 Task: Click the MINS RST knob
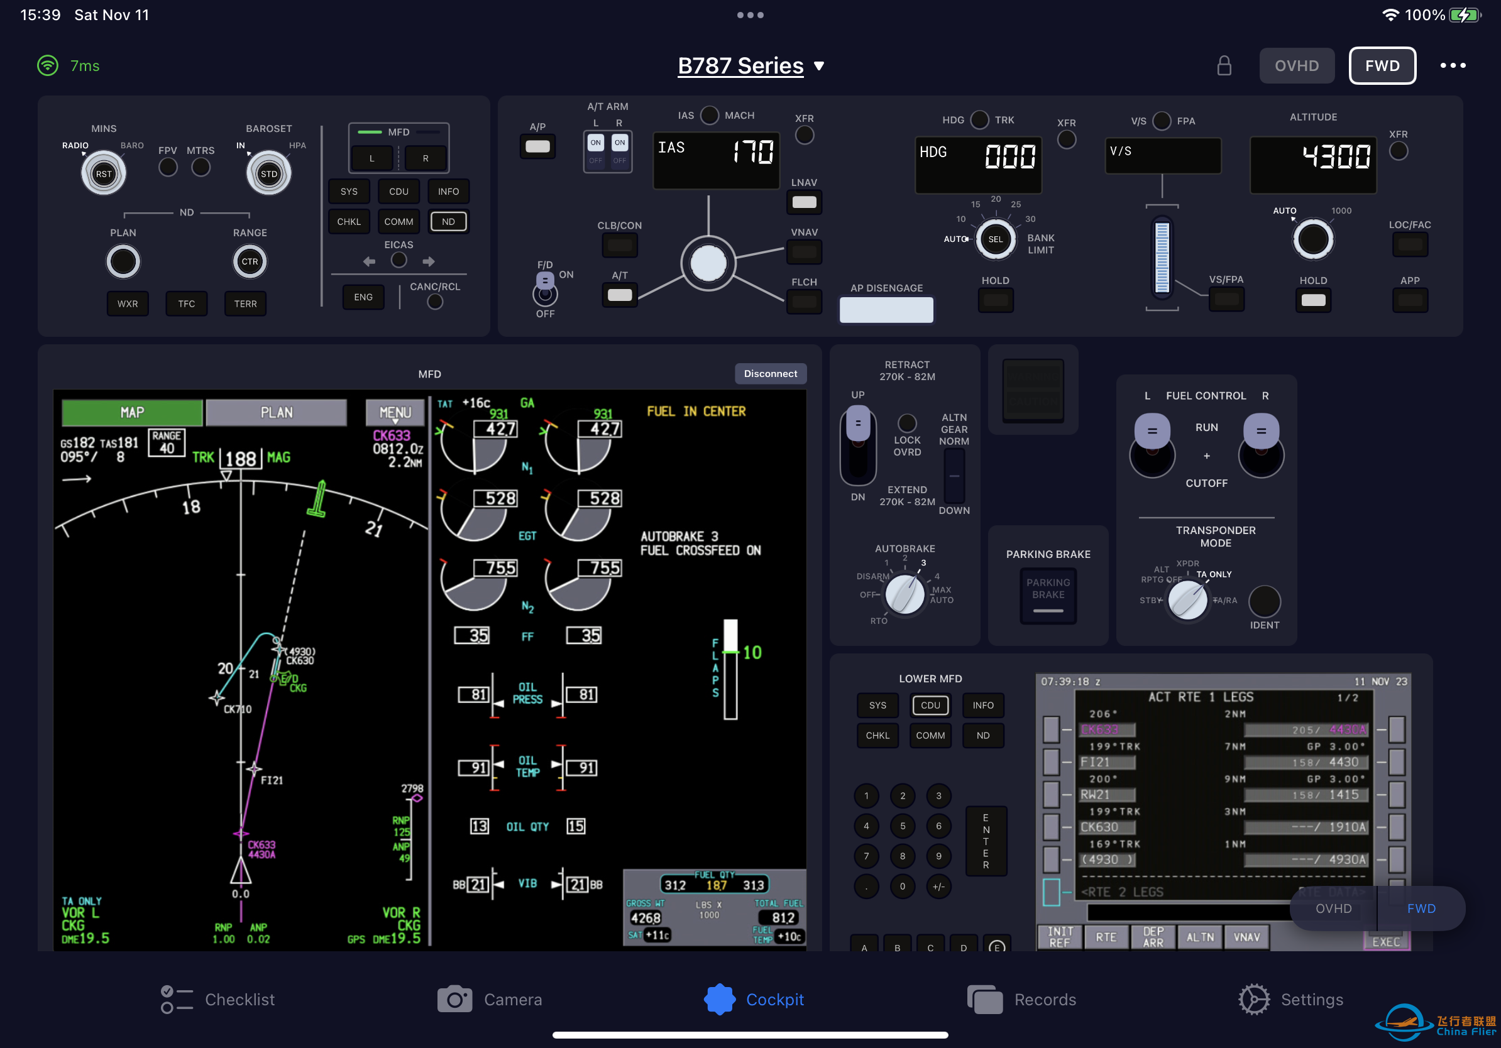[103, 173]
